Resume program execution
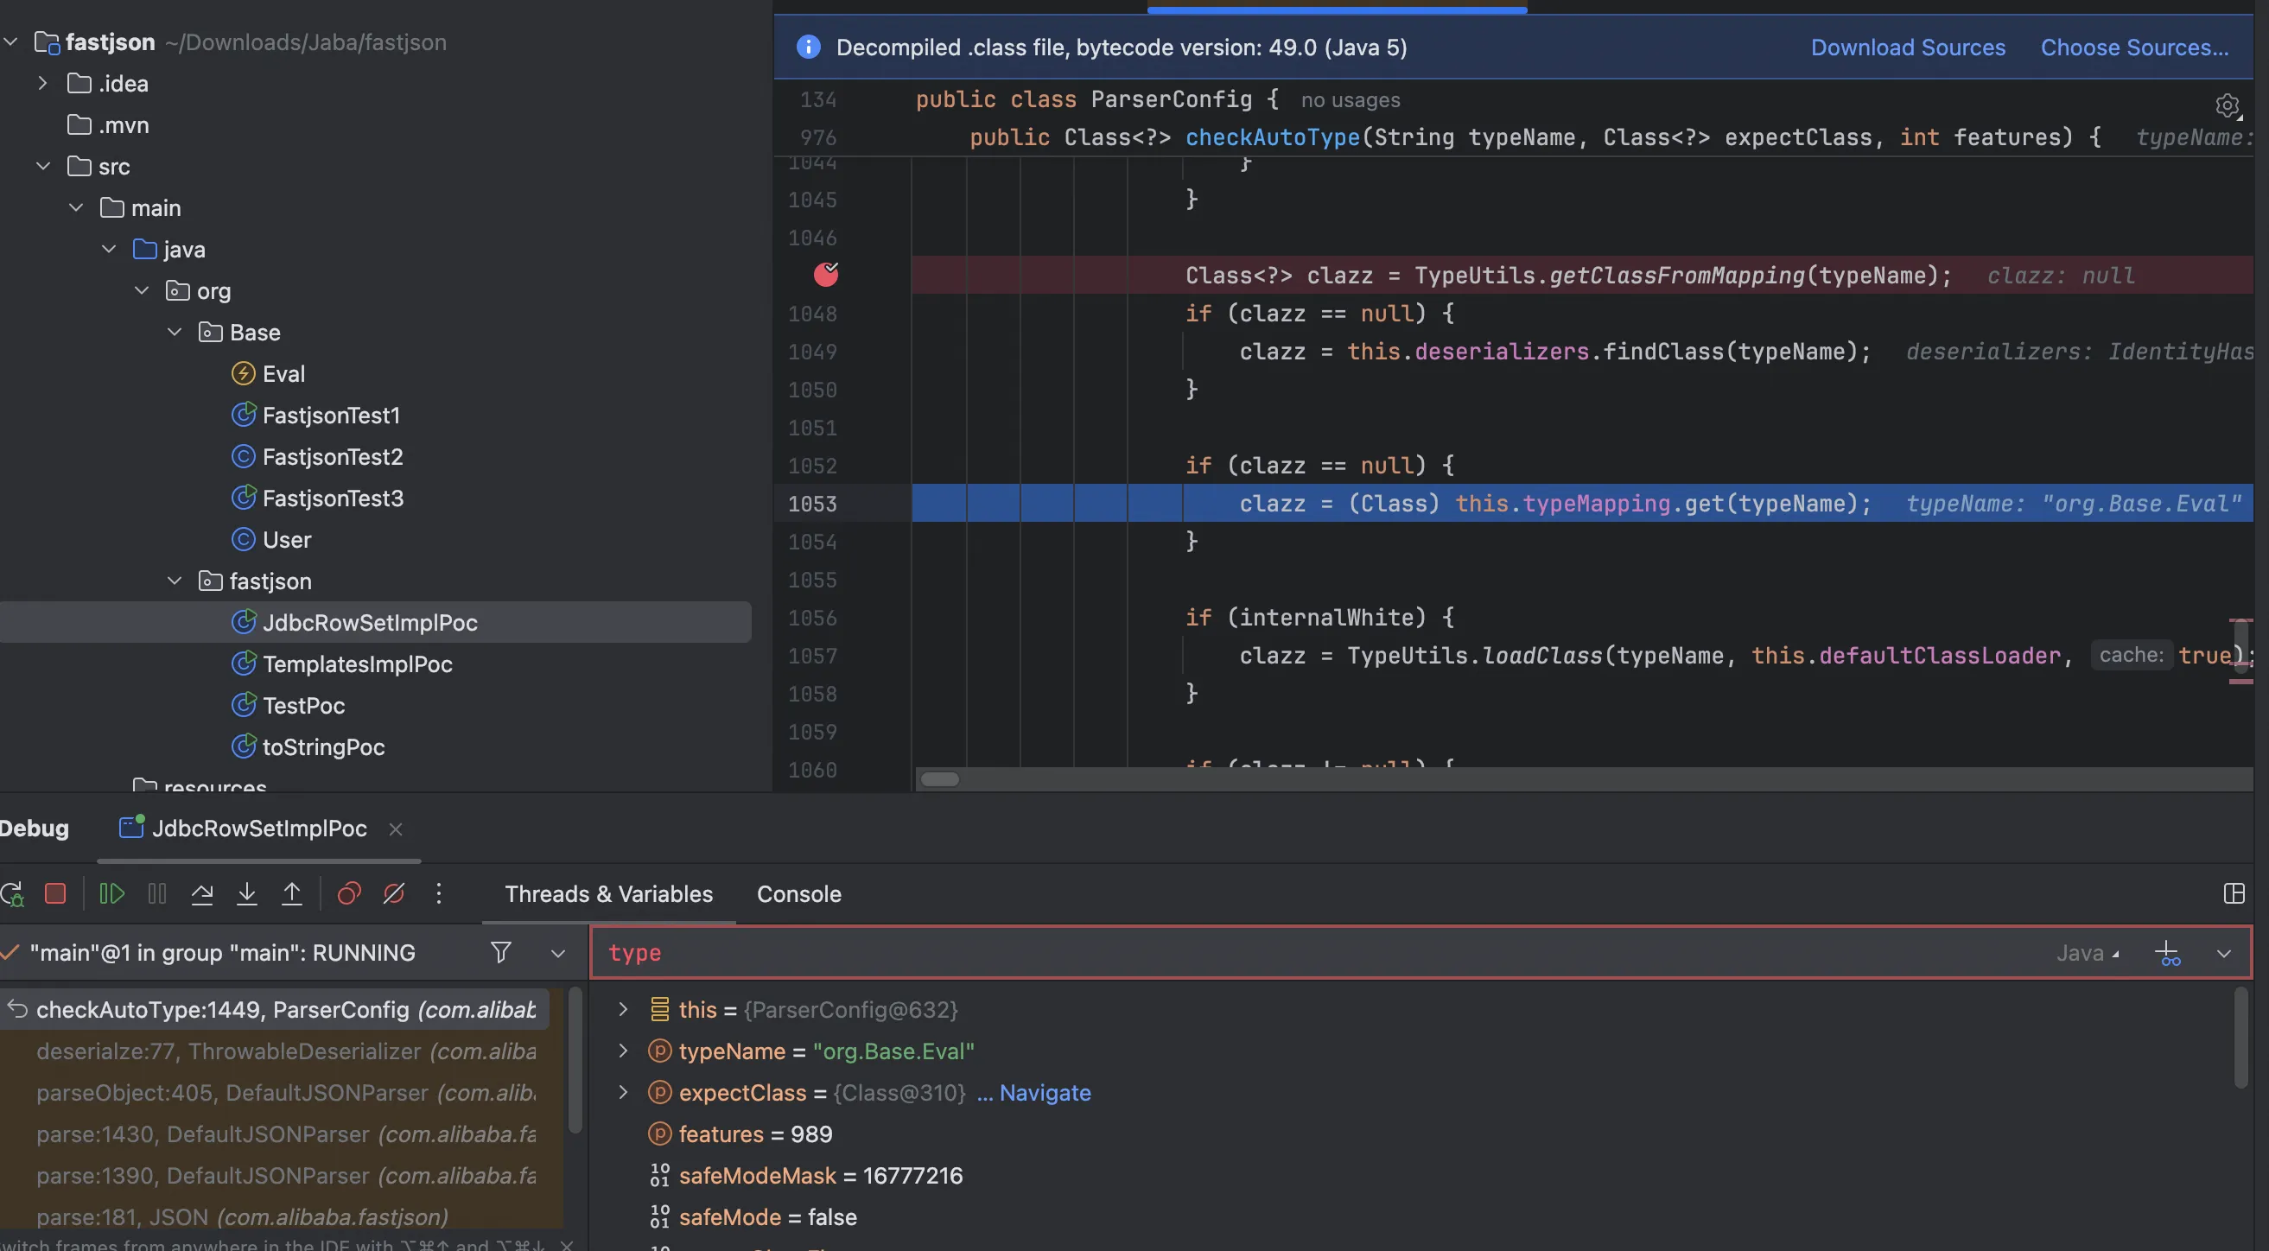This screenshot has width=2269, height=1251. [x=111, y=894]
